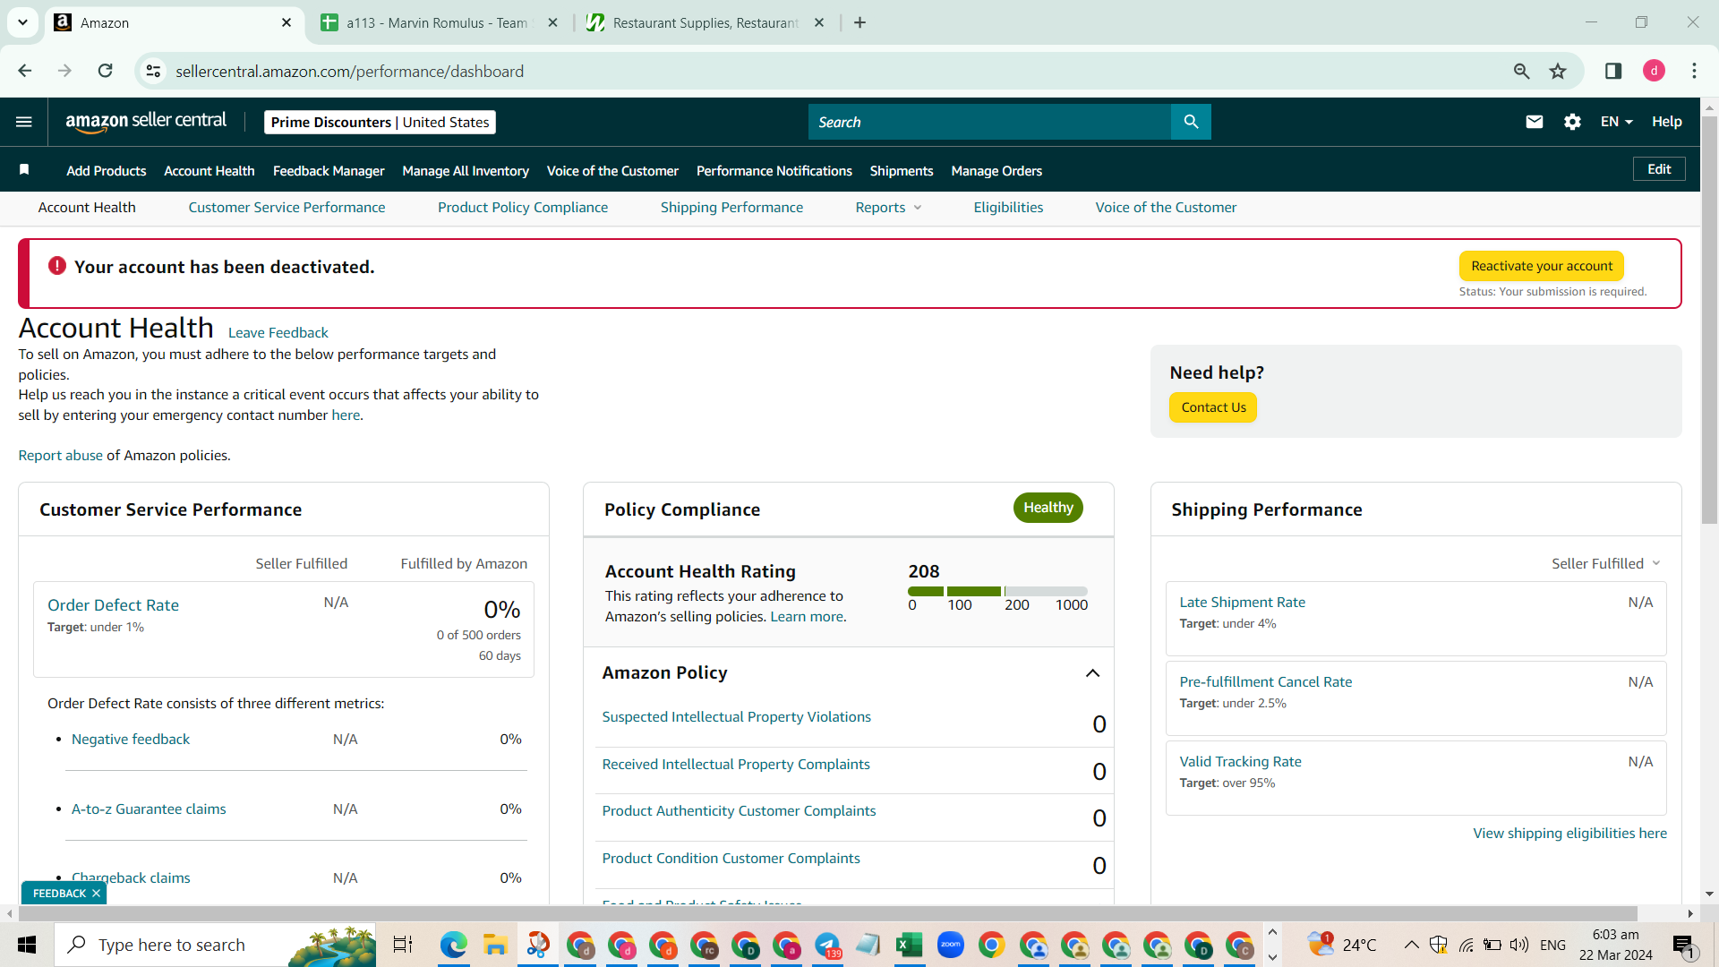Click the bookmark flag icon in navigation bar
The image size is (1719, 967).
[24, 170]
